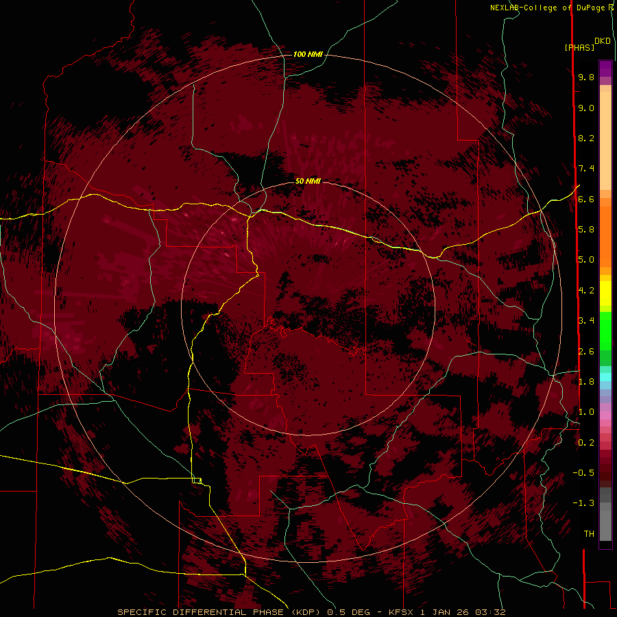Click the [PHAS] legend unit label
This screenshot has width=617, height=617.
pos(579,47)
